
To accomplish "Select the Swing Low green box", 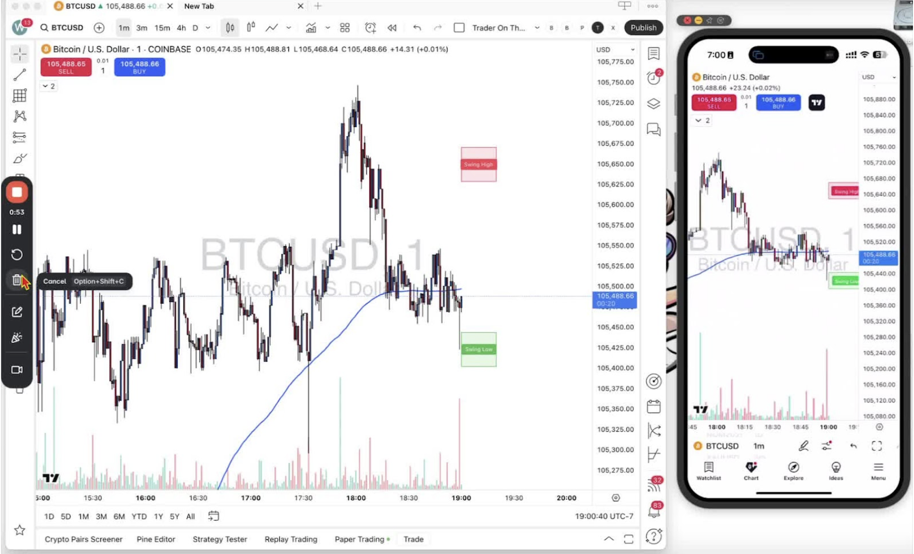I will (x=479, y=349).
